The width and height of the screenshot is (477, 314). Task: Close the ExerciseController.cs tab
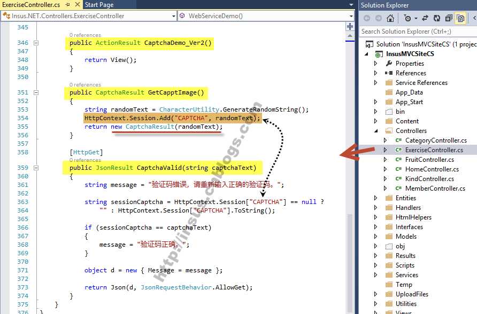tap(77, 5)
